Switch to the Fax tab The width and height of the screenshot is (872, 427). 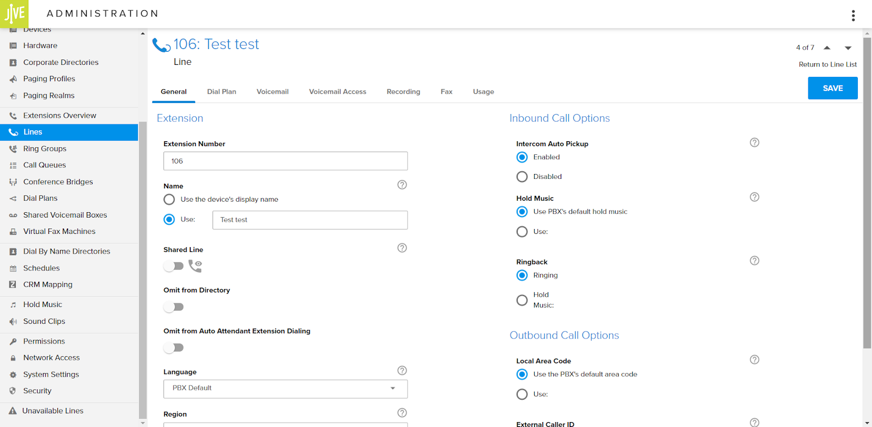point(446,92)
